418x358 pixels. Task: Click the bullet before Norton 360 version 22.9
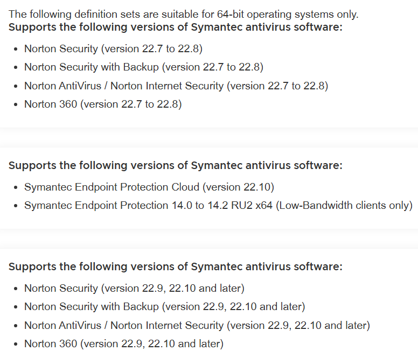[x=15, y=344]
